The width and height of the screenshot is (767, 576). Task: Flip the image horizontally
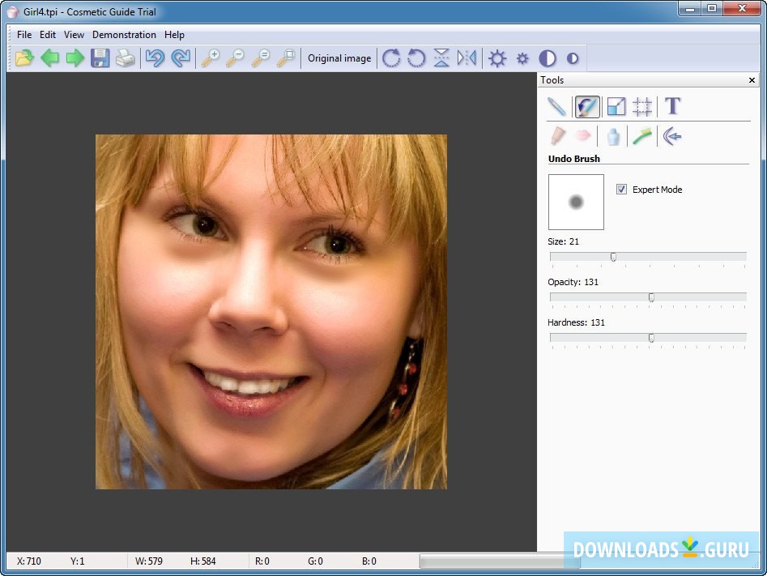[x=467, y=58]
